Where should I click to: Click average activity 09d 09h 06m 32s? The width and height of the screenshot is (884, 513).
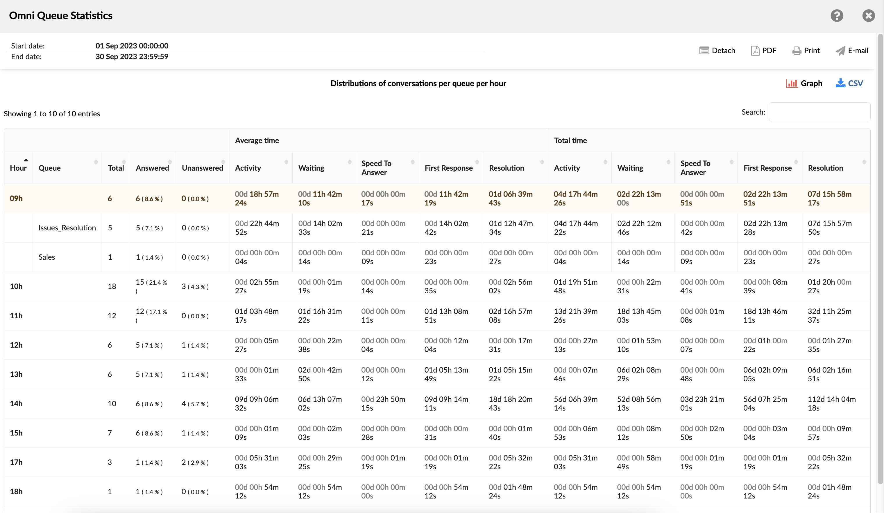261,404
